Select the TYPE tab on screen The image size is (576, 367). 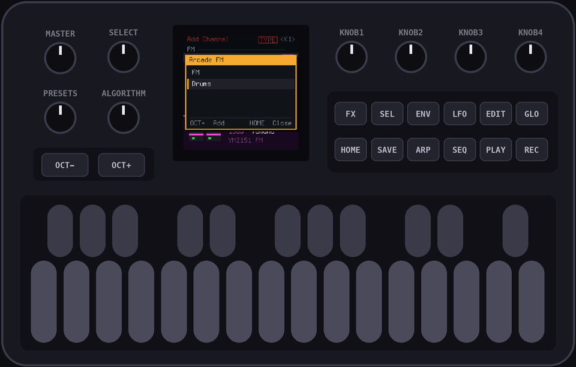coord(268,40)
